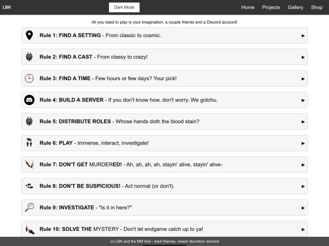
Task: Expand Rule 6 with its arrow
Action: (x=303, y=143)
